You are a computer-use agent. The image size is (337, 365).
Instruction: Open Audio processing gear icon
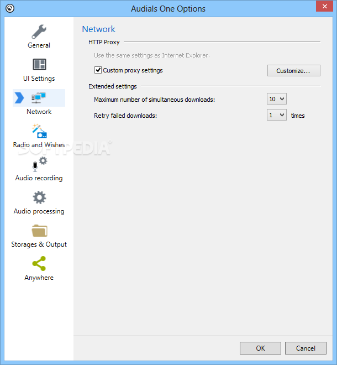pos(39,197)
